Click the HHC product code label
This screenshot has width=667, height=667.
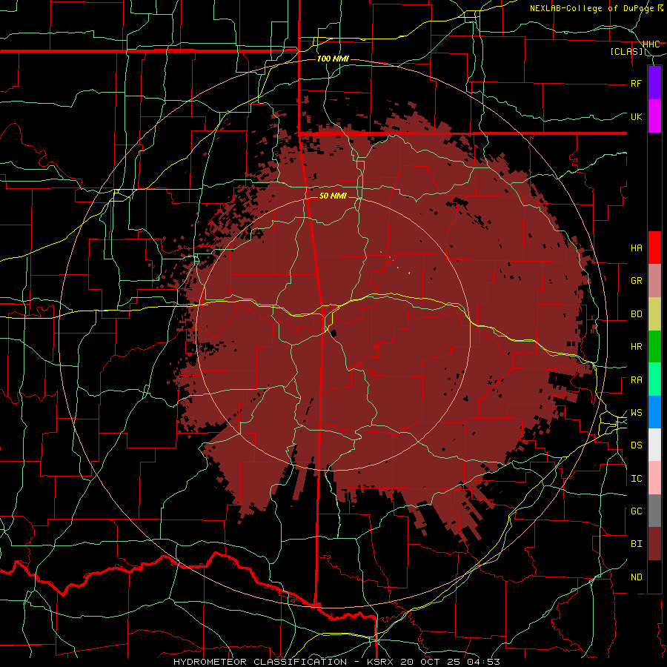(x=651, y=44)
